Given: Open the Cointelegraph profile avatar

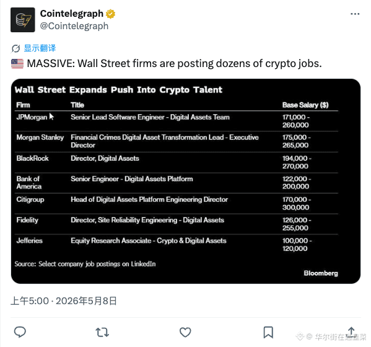Looking at the screenshot, I should [x=23, y=20].
